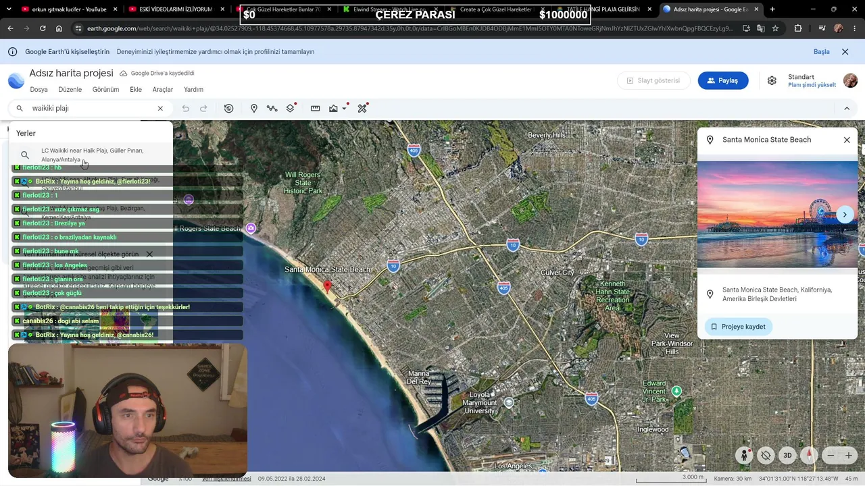Reload the Google Earth page

tap(43, 28)
